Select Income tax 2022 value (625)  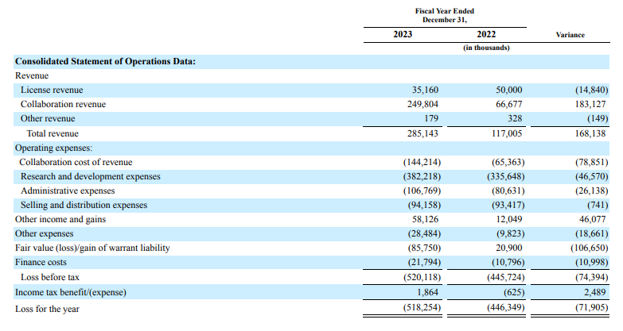click(x=512, y=292)
